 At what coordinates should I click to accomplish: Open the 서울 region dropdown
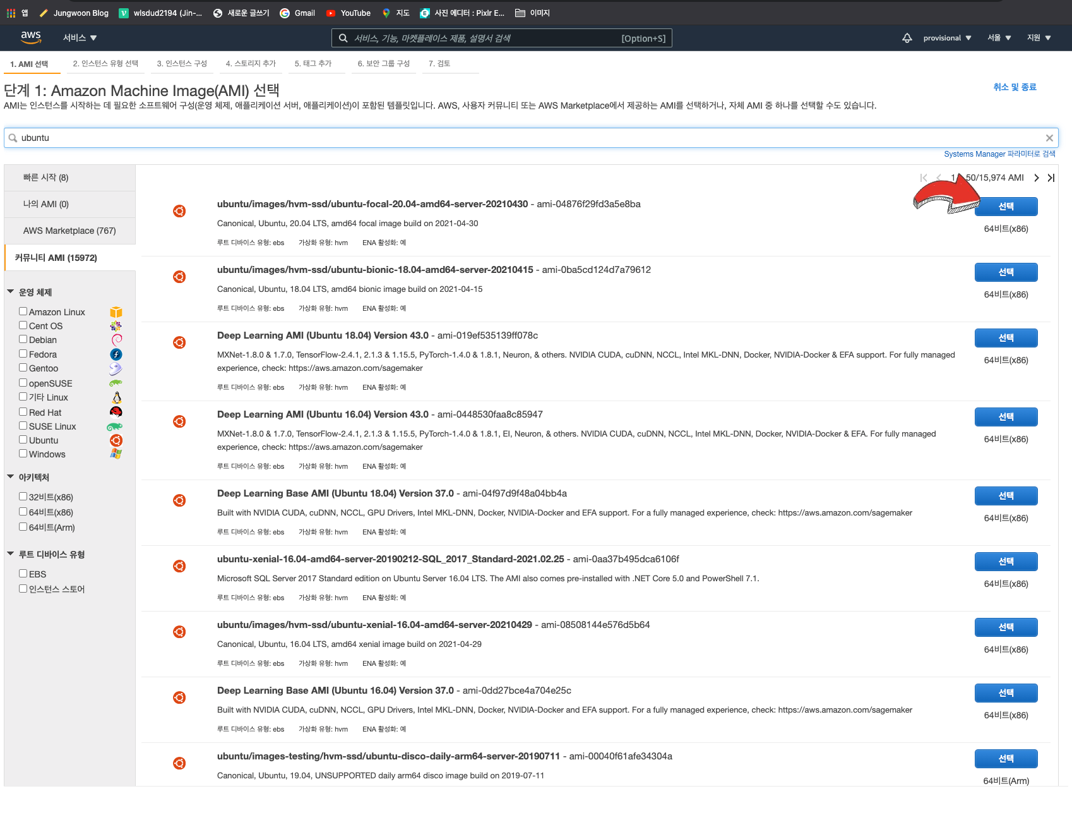pos(999,38)
